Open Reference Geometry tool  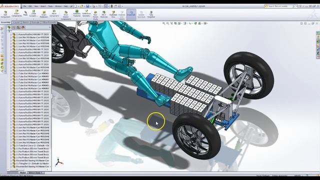(x=86, y=13)
